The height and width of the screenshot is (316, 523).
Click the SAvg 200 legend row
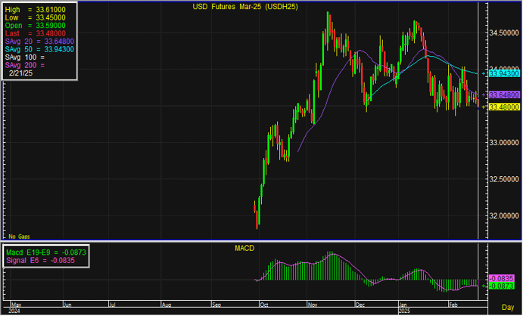(25, 65)
